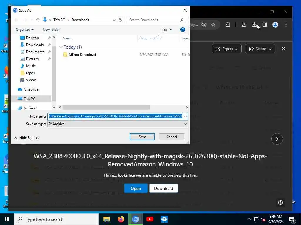Click the horizontal scrollbar of file list
Image resolution: width=301 pixels, height=225 pixels.
coord(106,107)
